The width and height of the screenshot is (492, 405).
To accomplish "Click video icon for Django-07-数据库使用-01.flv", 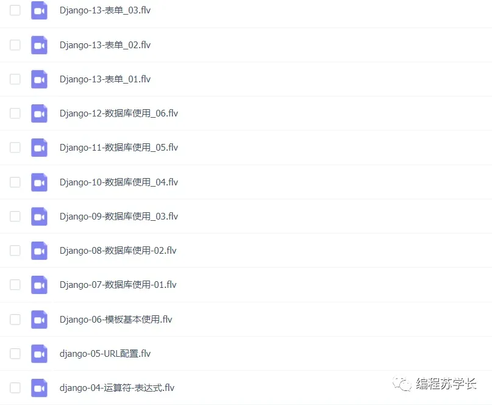I will click(39, 285).
